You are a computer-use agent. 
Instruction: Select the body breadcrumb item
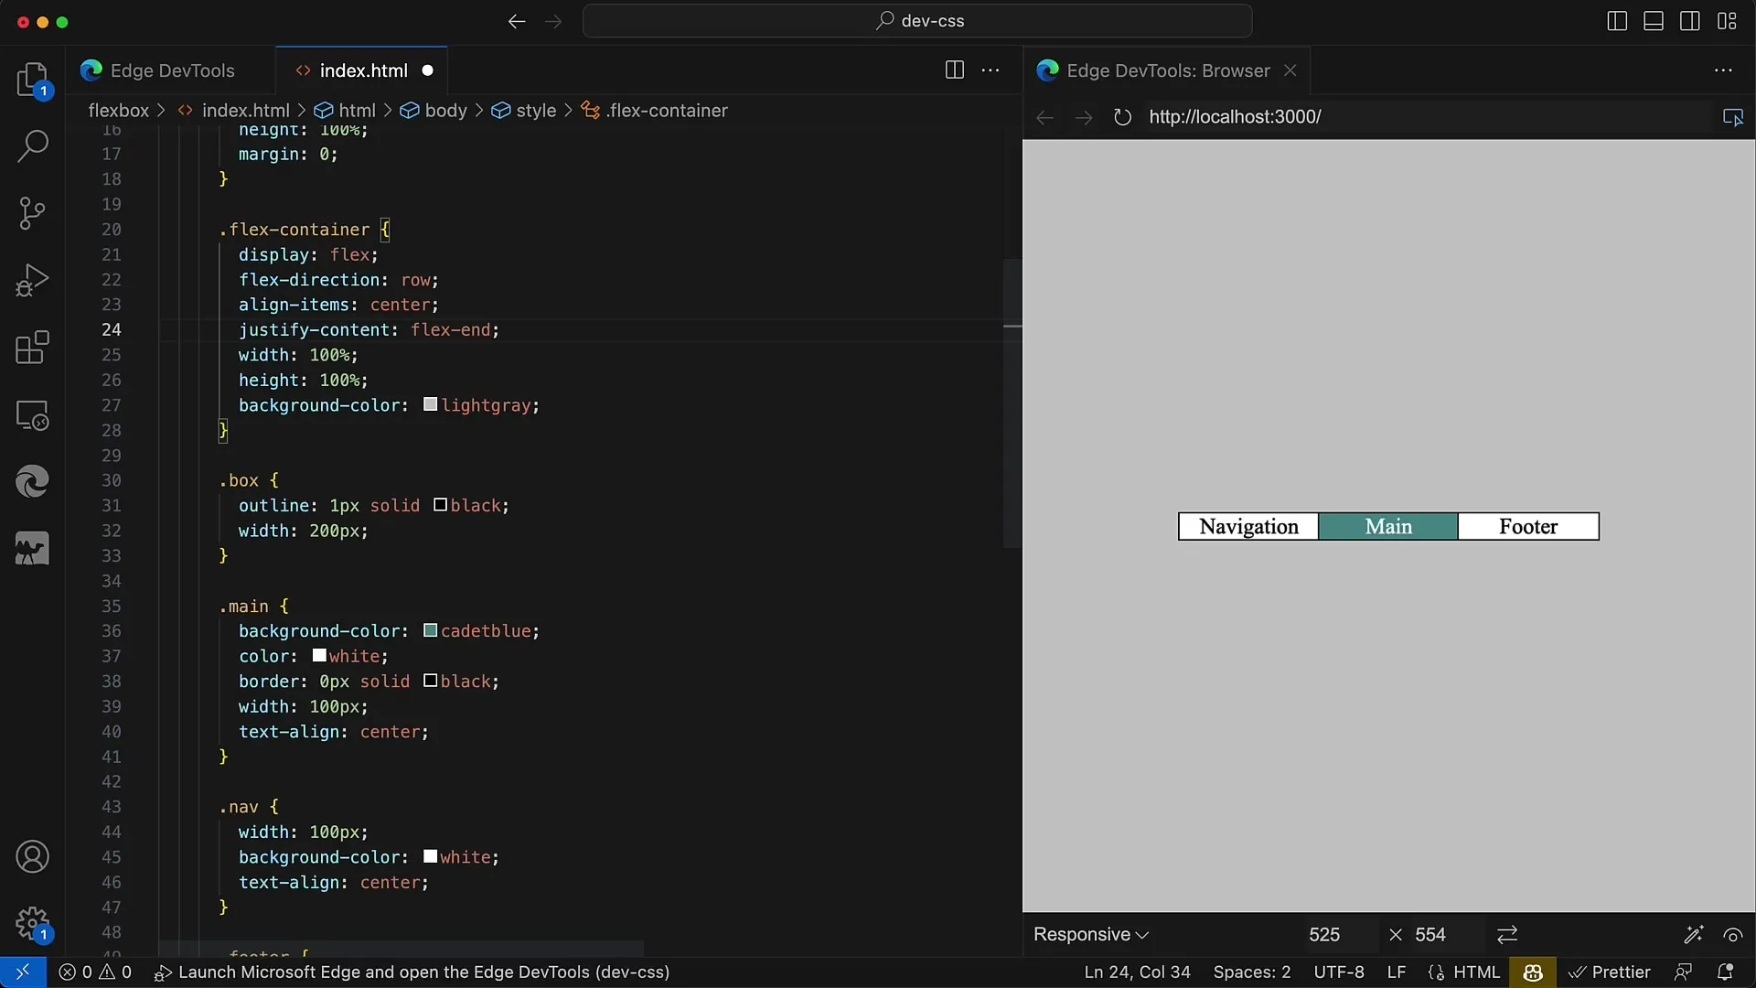click(x=446, y=110)
